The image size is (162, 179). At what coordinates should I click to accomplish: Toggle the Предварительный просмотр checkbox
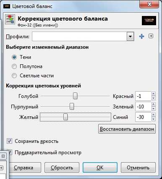10,153
